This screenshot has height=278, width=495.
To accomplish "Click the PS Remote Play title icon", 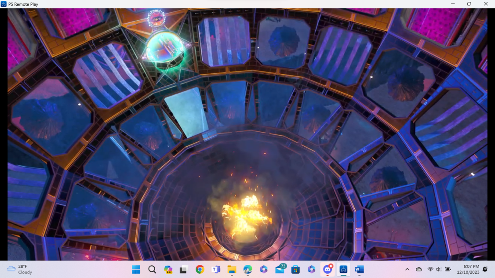I will tap(4, 4).
